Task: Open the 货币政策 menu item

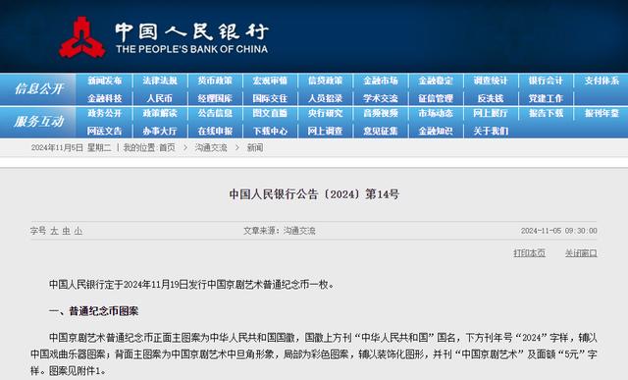Action: click(215, 81)
